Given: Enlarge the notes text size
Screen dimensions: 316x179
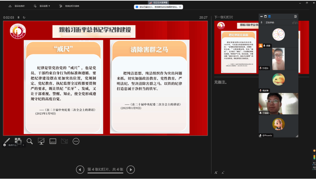Looking at the screenshot, I should point(216,172).
